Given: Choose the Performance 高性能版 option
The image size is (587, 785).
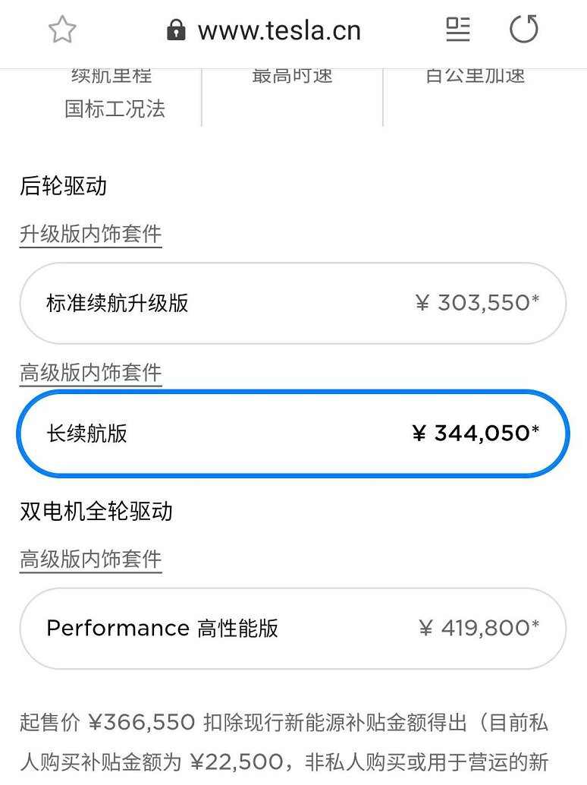Looking at the screenshot, I should point(293,629).
